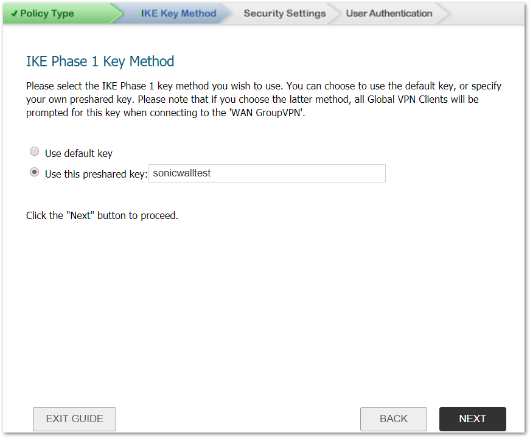The width and height of the screenshot is (530, 438).
Task: Choose the Use this preshared key radio
Action: pyautogui.click(x=35, y=173)
